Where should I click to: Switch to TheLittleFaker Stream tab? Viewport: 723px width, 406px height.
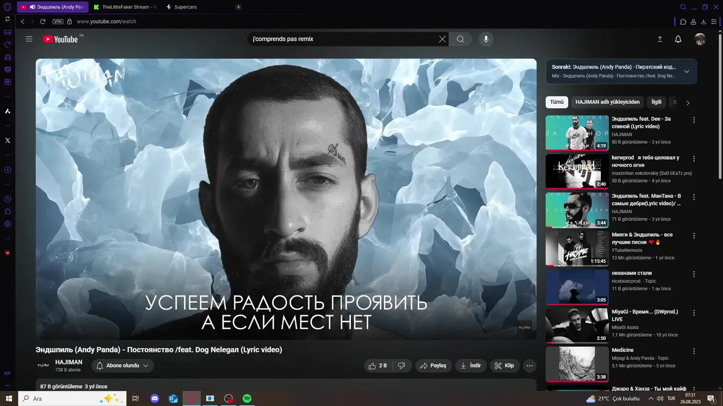[x=124, y=7]
